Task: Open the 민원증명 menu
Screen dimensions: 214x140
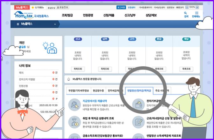Action: point(88,15)
